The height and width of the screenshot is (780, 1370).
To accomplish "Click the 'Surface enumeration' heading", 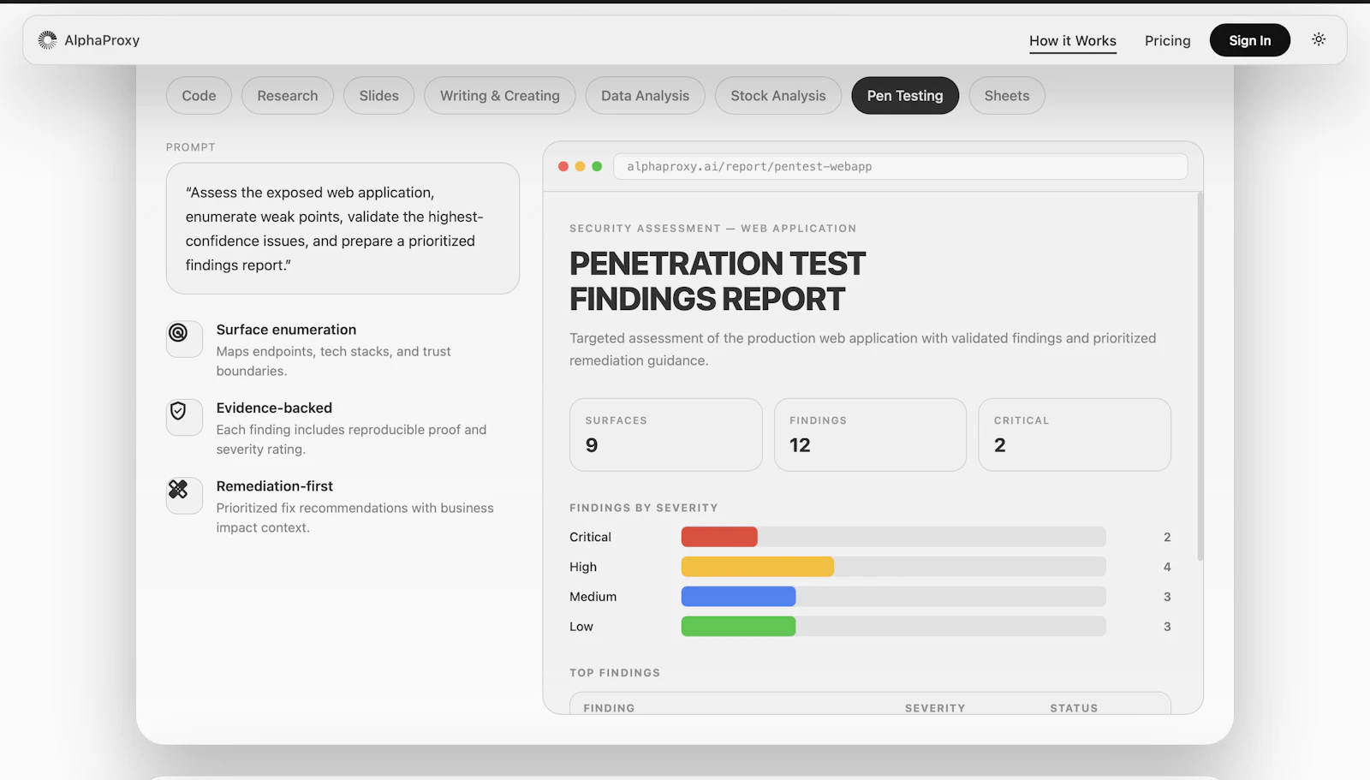I will point(286,330).
